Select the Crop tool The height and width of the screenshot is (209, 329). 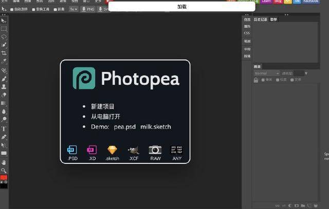(x=4, y=53)
